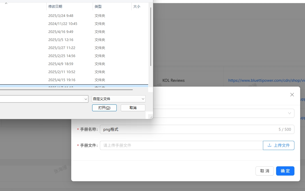Screen dimensions: 305x191
Task: Click the 手册名称 input with png格式
Action: [197, 129]
